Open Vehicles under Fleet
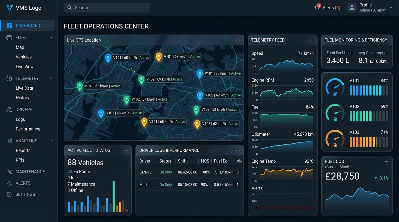 coord(24,57)
